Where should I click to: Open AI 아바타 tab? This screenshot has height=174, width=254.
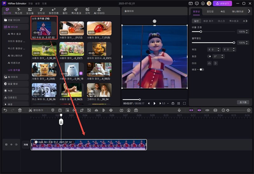[99, 11]
